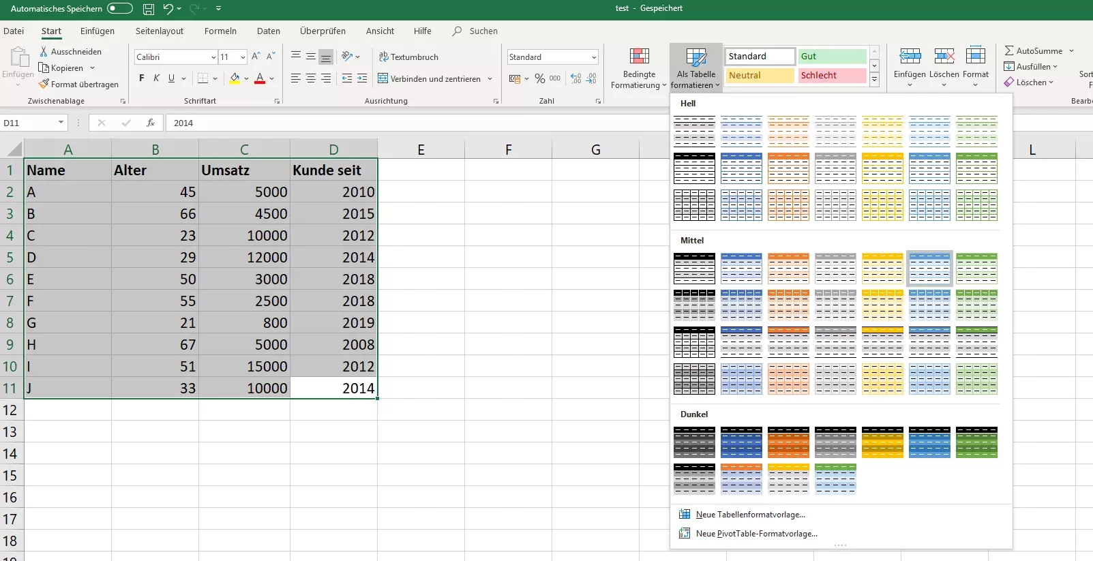Align text to middle vertically

(x=311, y=57)
